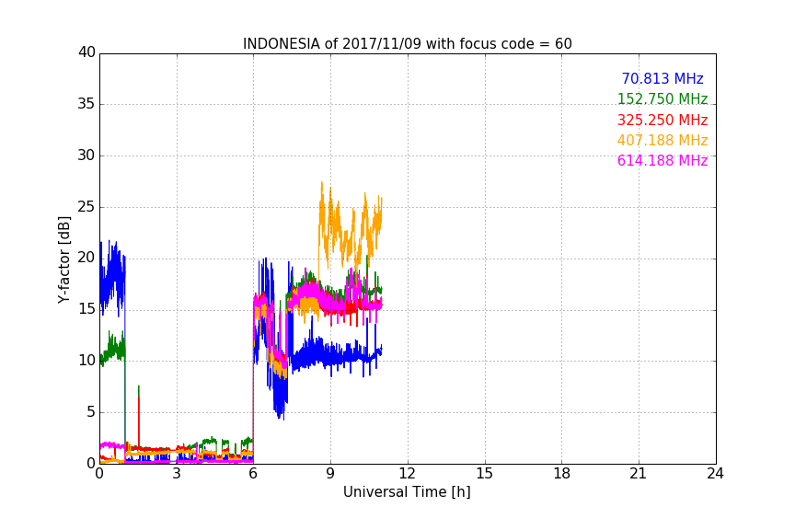Click the Y-factor [dB] axis label
795x530 pixels.
coord(63,259)
